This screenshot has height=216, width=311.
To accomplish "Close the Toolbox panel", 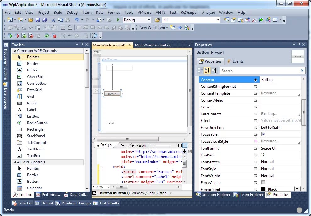I will pos(87,45).
